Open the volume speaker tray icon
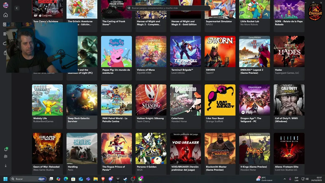The height and width of the screenshot is (183, 325). tap(307, 179)
